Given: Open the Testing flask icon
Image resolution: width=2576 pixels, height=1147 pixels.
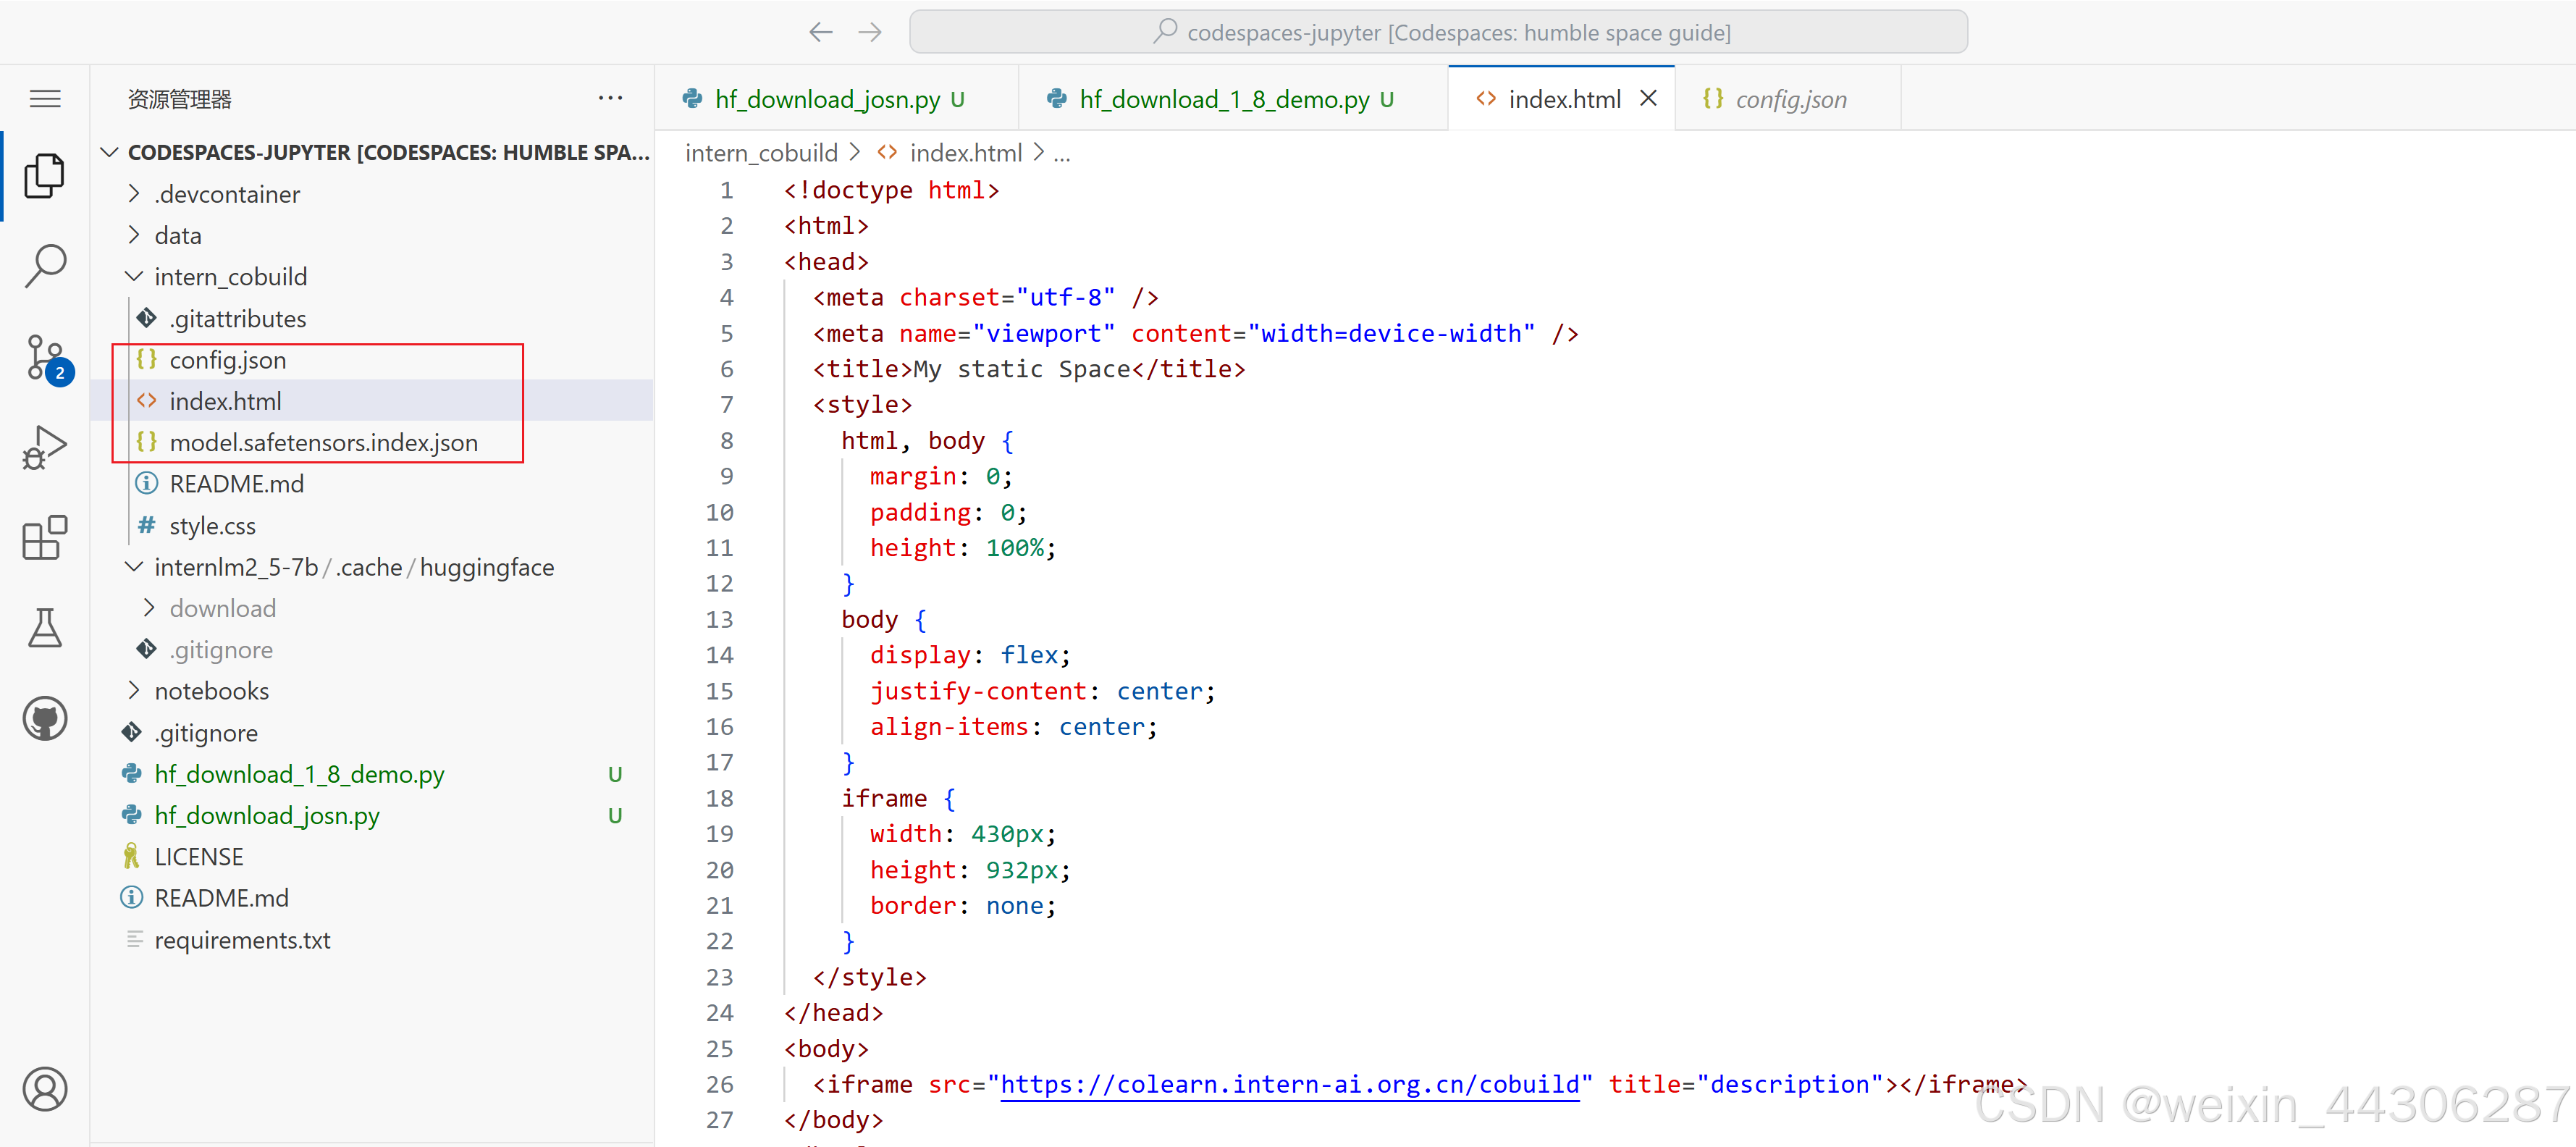Looking at the screenshot, I should coord(45,628).
